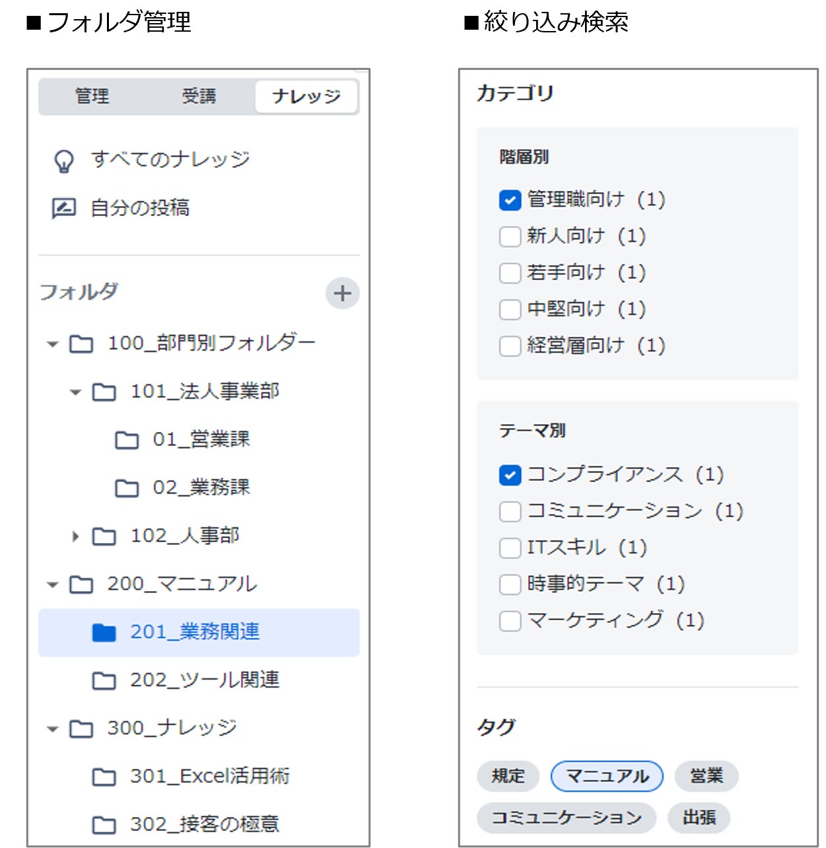Viewport: 826px width, 848px height.
Task: Click the 01_営業課 folder icon
Action: point(127,440)
